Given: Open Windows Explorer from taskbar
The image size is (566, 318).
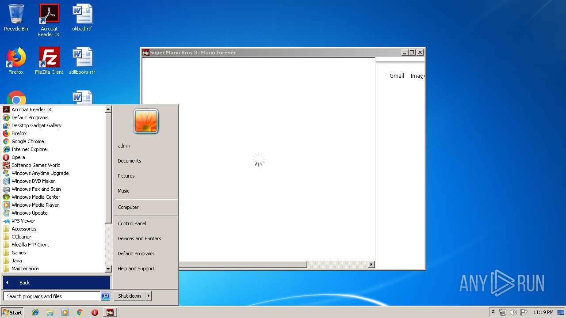Looking at the screenshot, I should pyautogui.click(x=50, y=312).
